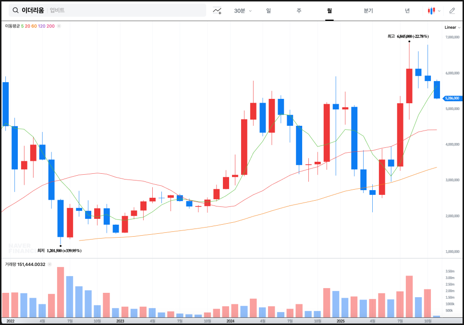Click the 최고 6,845,000 high marker
Viewport: 464px width, 325px height.
click(x=408, y=36)
